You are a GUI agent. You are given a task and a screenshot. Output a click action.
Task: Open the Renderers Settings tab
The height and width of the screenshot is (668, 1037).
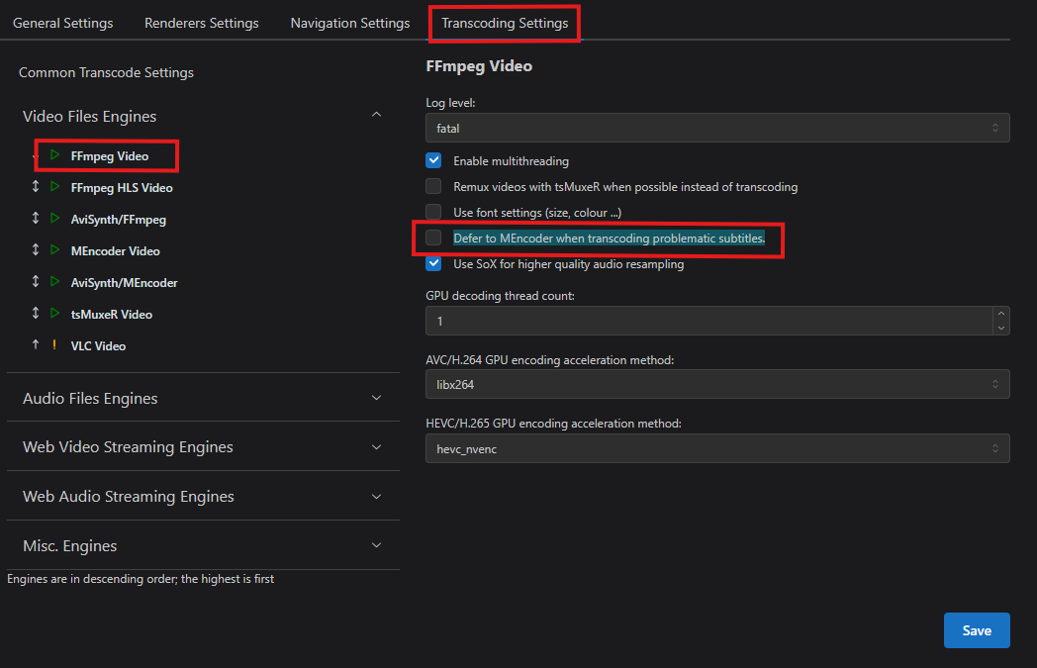pos(202,23)
